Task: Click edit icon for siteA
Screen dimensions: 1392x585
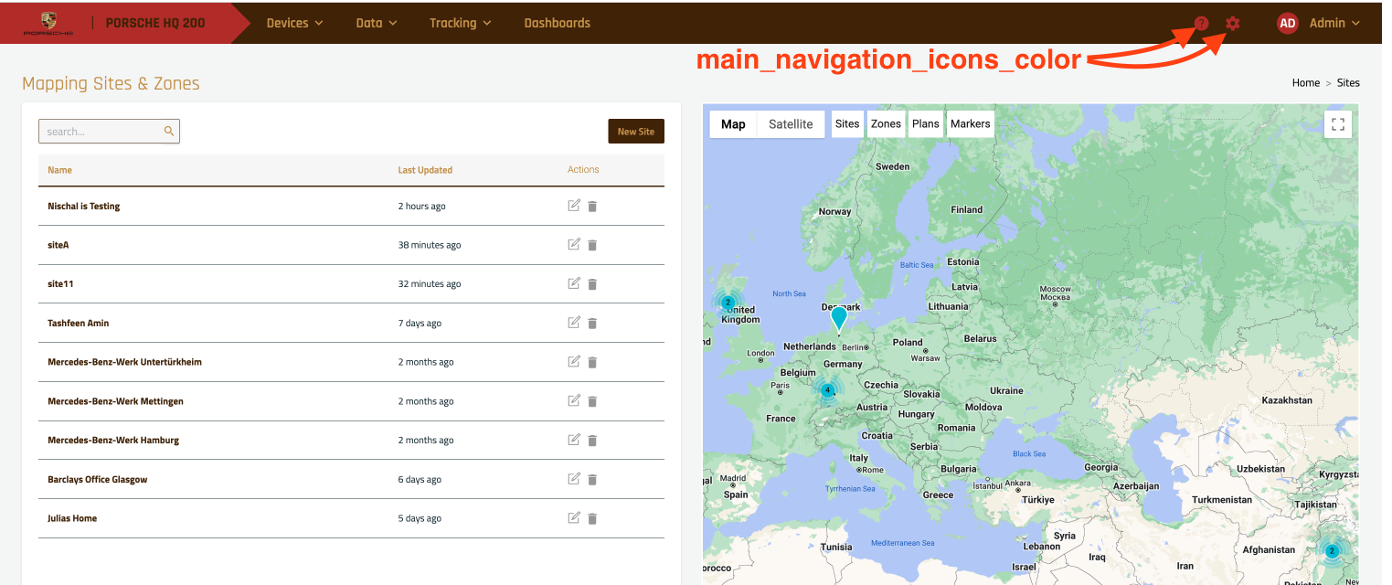Action: click(574, 244)
